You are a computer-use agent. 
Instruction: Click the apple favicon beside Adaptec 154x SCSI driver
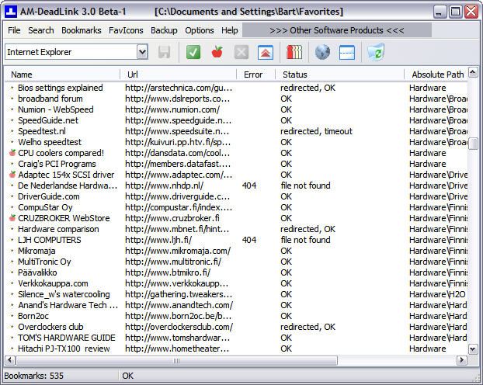click(12, 175)
